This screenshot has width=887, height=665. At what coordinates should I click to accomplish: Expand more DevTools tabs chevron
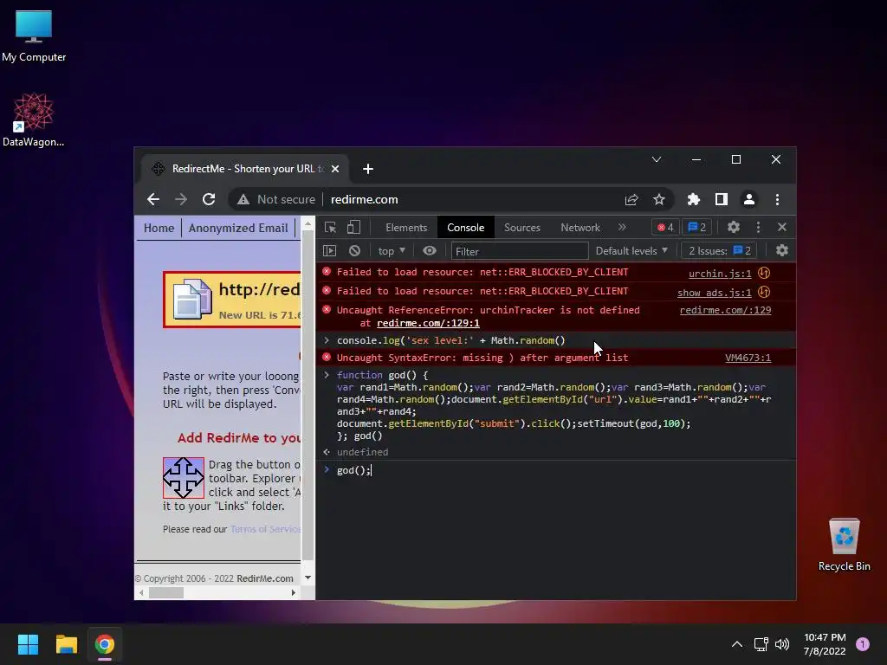click(622, 228)
